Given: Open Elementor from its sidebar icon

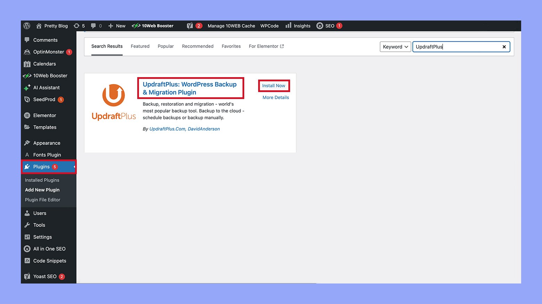Looking at the screenshot, I should point(27,115).
